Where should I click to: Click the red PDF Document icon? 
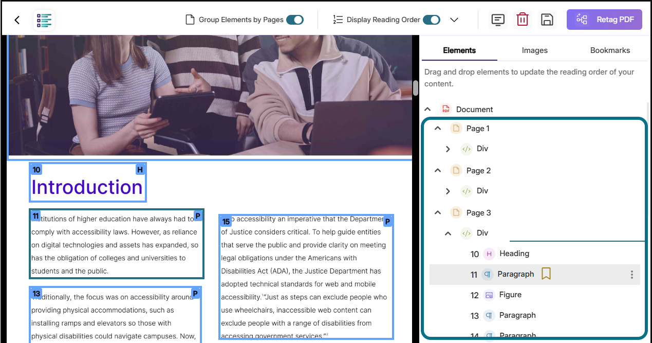(445, 109)
